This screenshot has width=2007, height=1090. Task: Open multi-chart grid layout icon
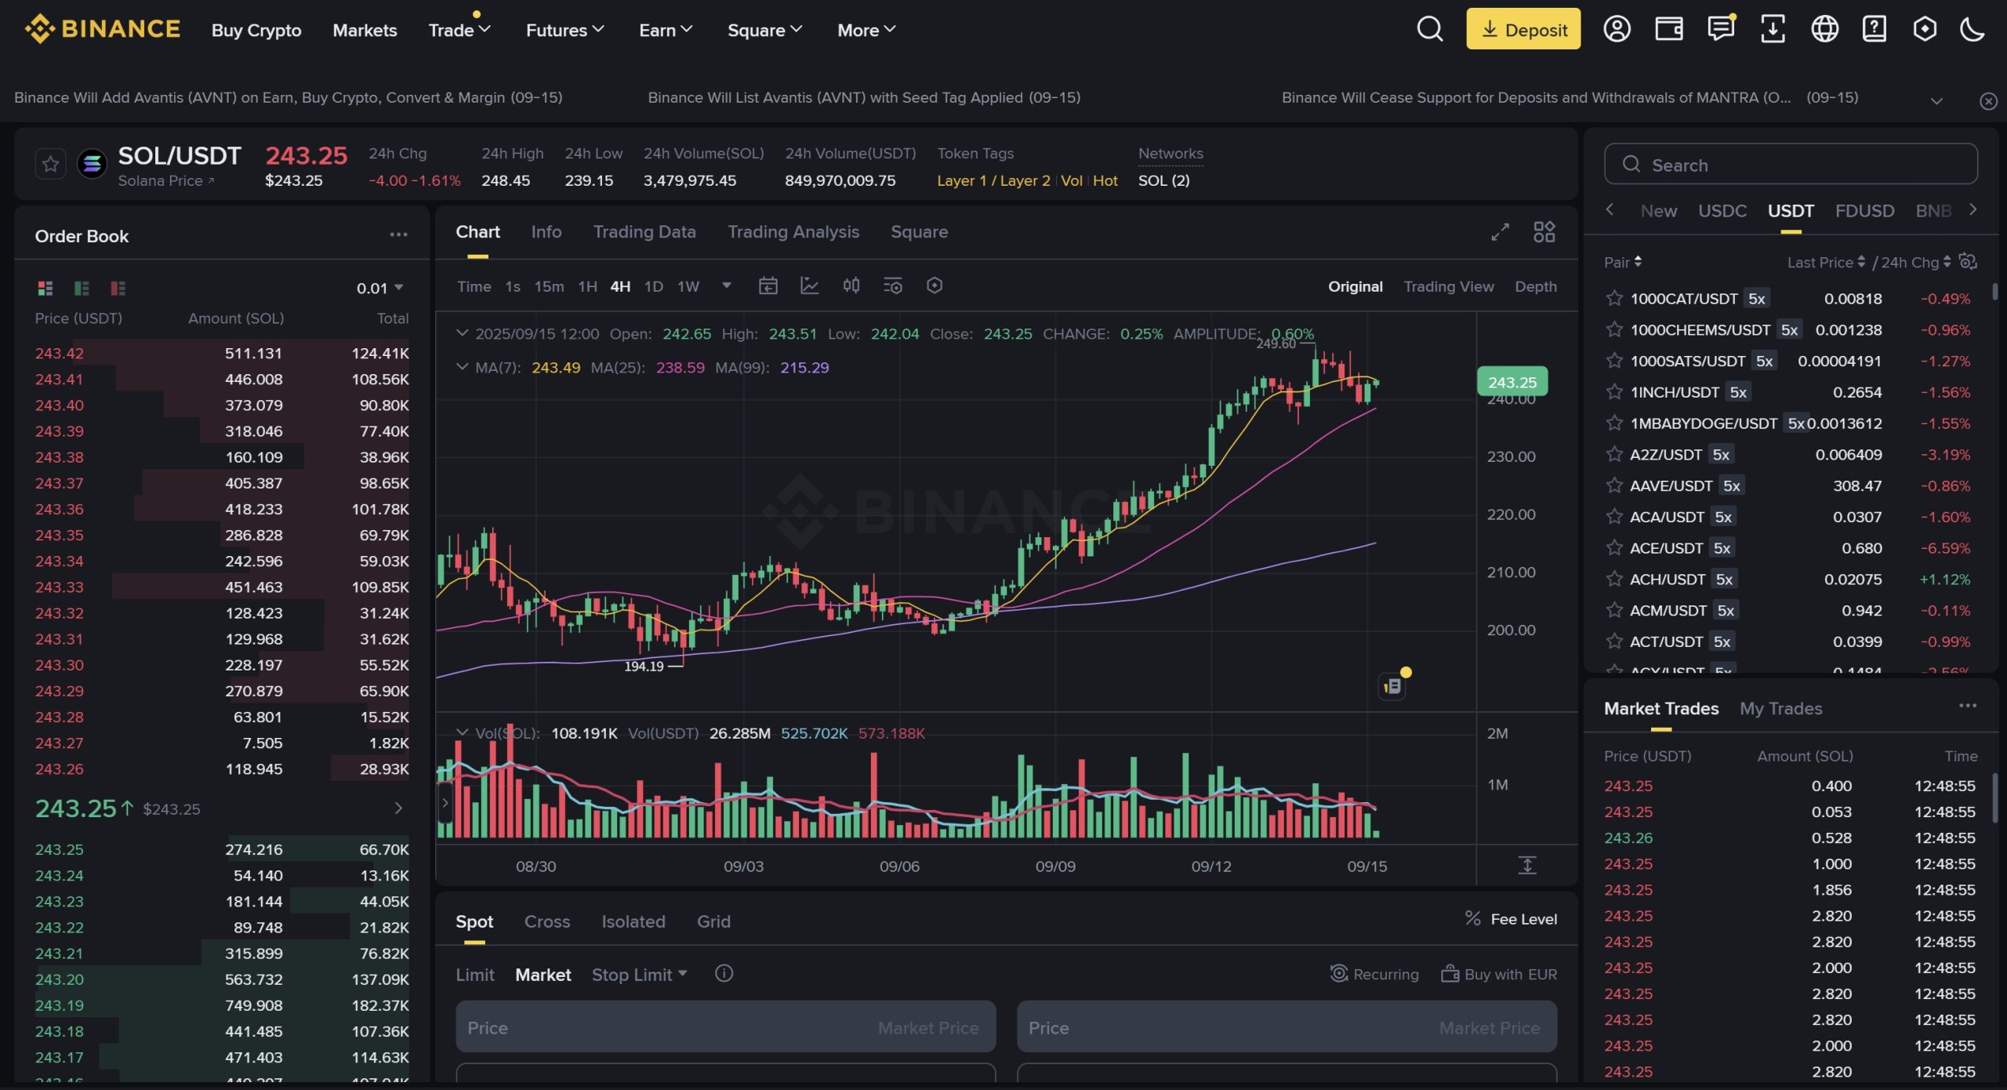tap(1544, 232)
